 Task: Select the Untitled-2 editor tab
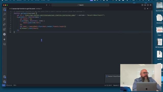point(25,9)
